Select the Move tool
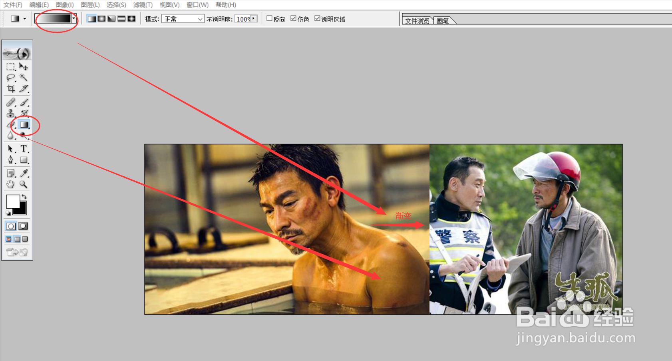Screen dimensions: 672x361 click(24, 66)
